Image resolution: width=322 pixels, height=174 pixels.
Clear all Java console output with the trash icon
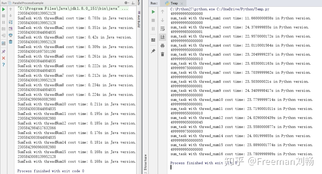pos(11,42)
